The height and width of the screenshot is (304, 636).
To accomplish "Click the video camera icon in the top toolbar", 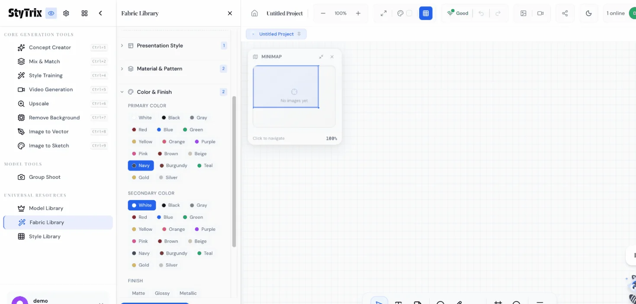I will click(540, 13).
